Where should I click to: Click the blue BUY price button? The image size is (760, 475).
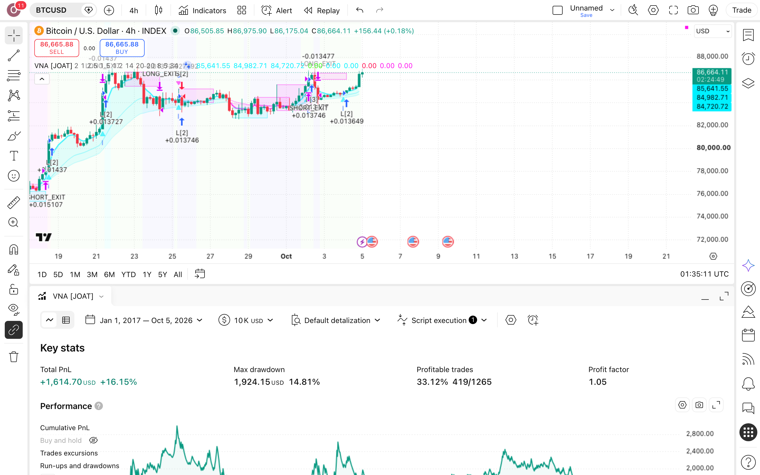pyautogui.click(x=122, y=48)
